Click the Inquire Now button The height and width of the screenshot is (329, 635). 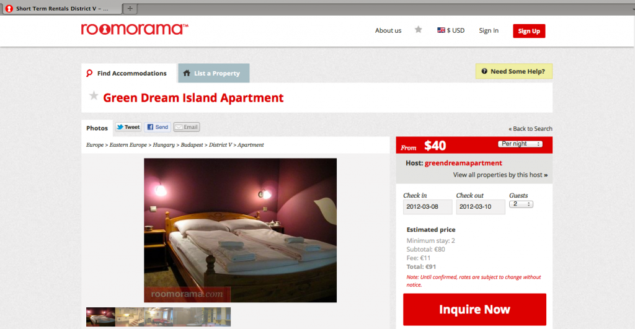474,310
